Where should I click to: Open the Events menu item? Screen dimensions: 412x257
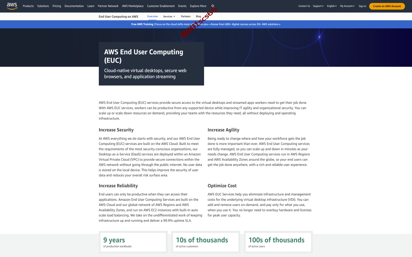[x=182, y=6]
